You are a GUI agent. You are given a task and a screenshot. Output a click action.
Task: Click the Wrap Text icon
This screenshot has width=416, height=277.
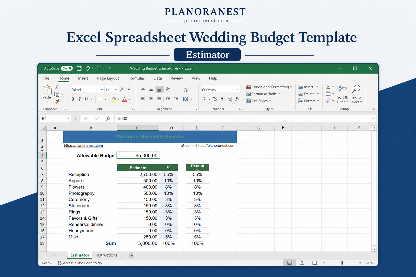[186, 90]
